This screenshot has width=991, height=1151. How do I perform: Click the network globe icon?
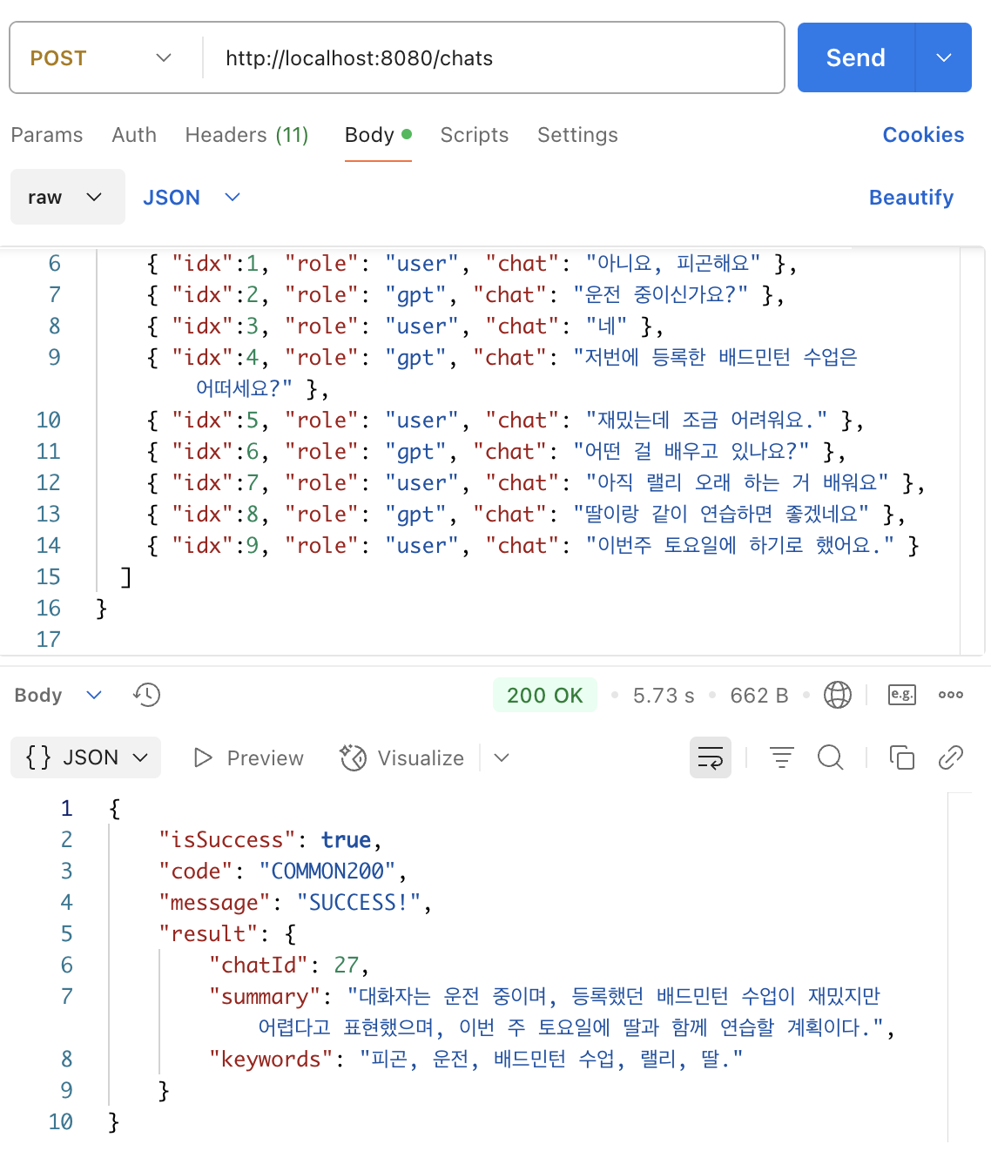[838, 695]
